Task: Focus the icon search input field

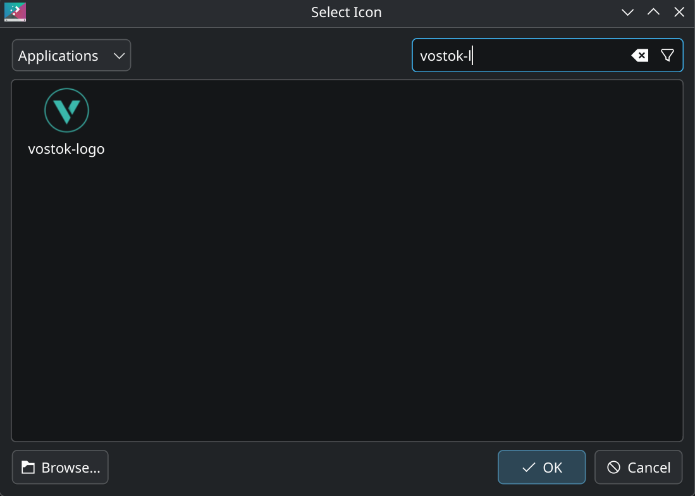Action: pyautogui.click(x=550, y=56)
